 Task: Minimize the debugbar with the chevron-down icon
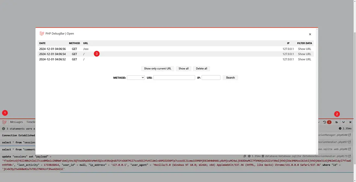(343, 122)
